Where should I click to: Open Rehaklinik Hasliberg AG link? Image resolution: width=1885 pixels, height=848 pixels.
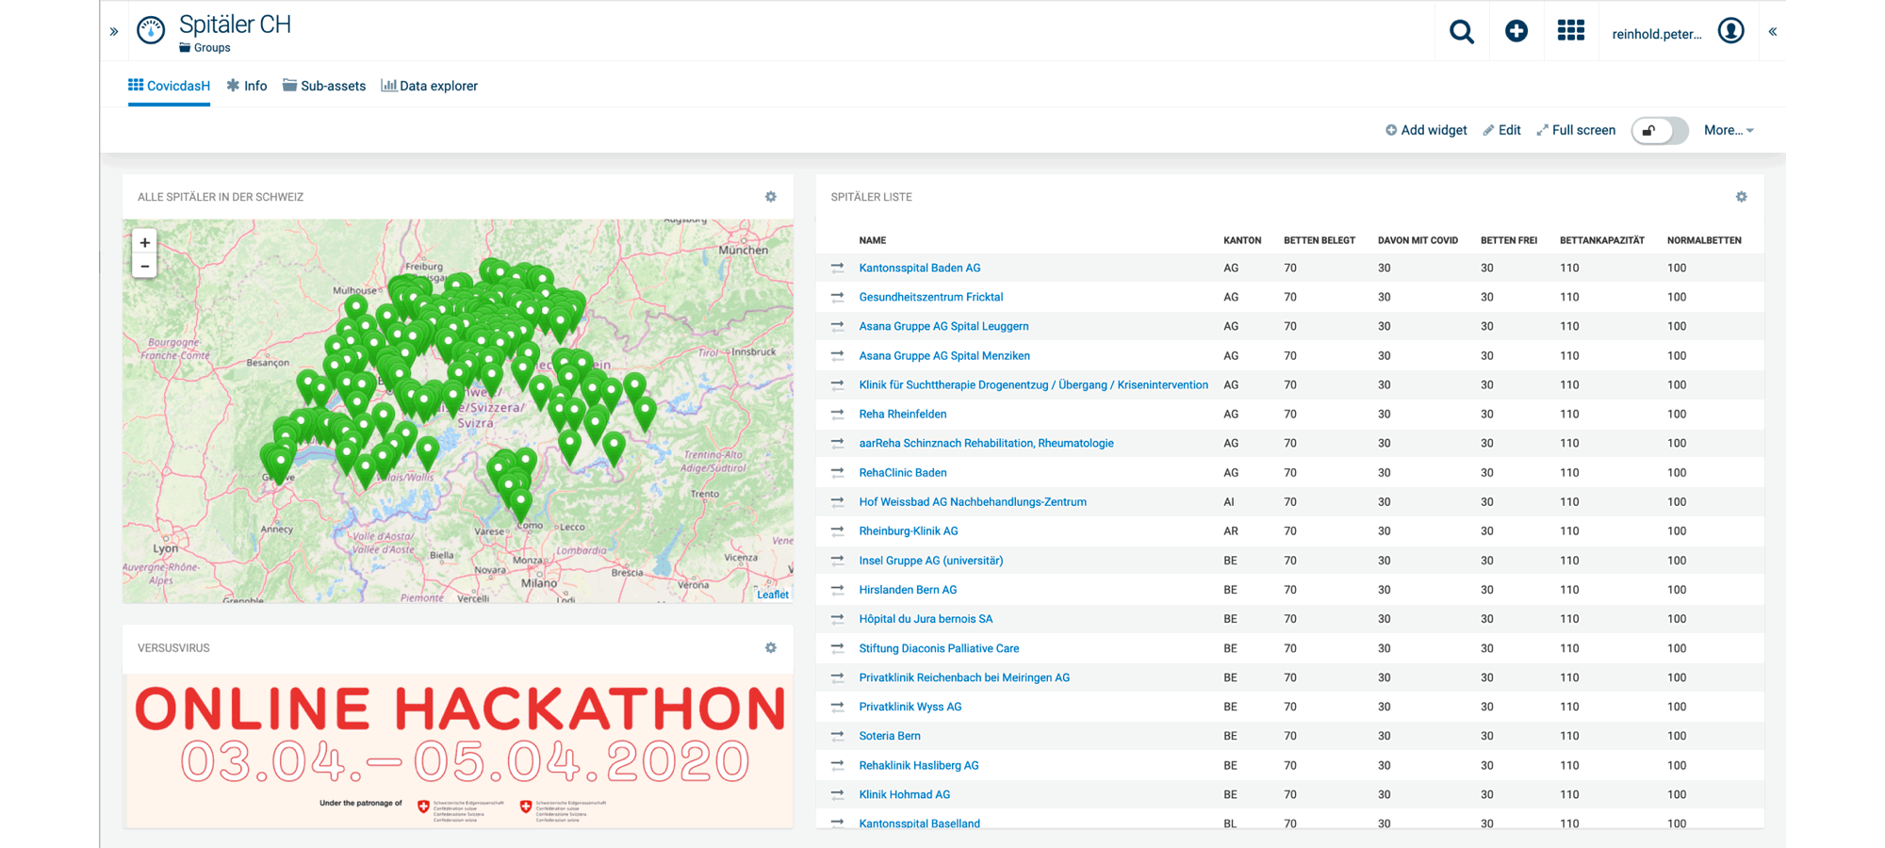pyautogui.click(x=919, y=765)
